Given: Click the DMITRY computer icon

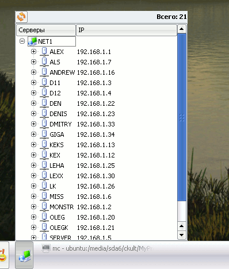Looking at the screenshot, I should (44, 124).
